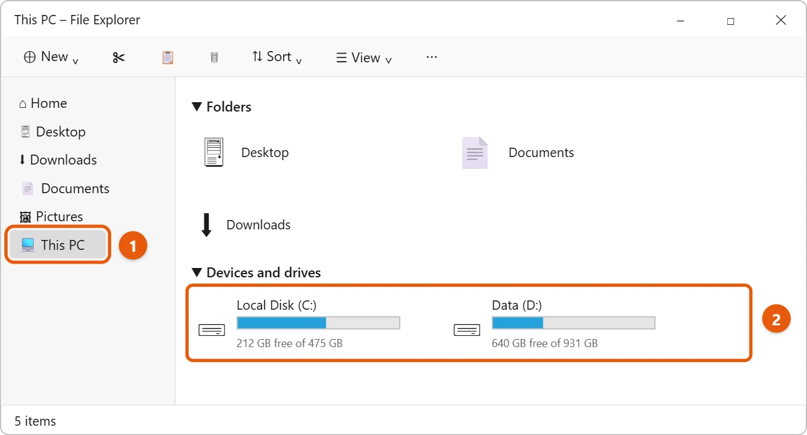Open Downloads label in the navigation pane

tap(64, 160)
